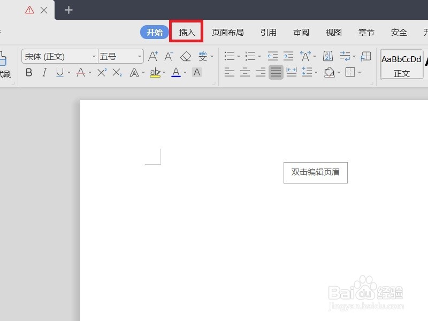Apply superscript formatting
The image size is (428, 321).
click(x=102, y=73)
